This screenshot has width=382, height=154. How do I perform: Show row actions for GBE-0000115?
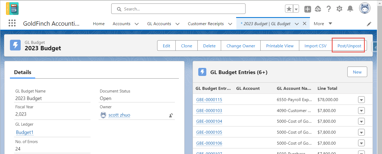361,100
